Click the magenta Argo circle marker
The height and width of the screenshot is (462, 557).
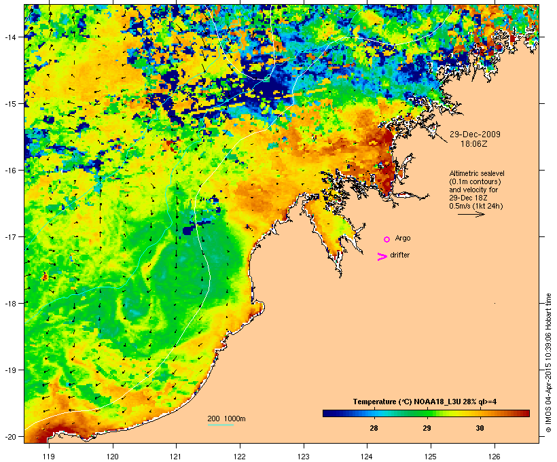(x=387, y=239)
